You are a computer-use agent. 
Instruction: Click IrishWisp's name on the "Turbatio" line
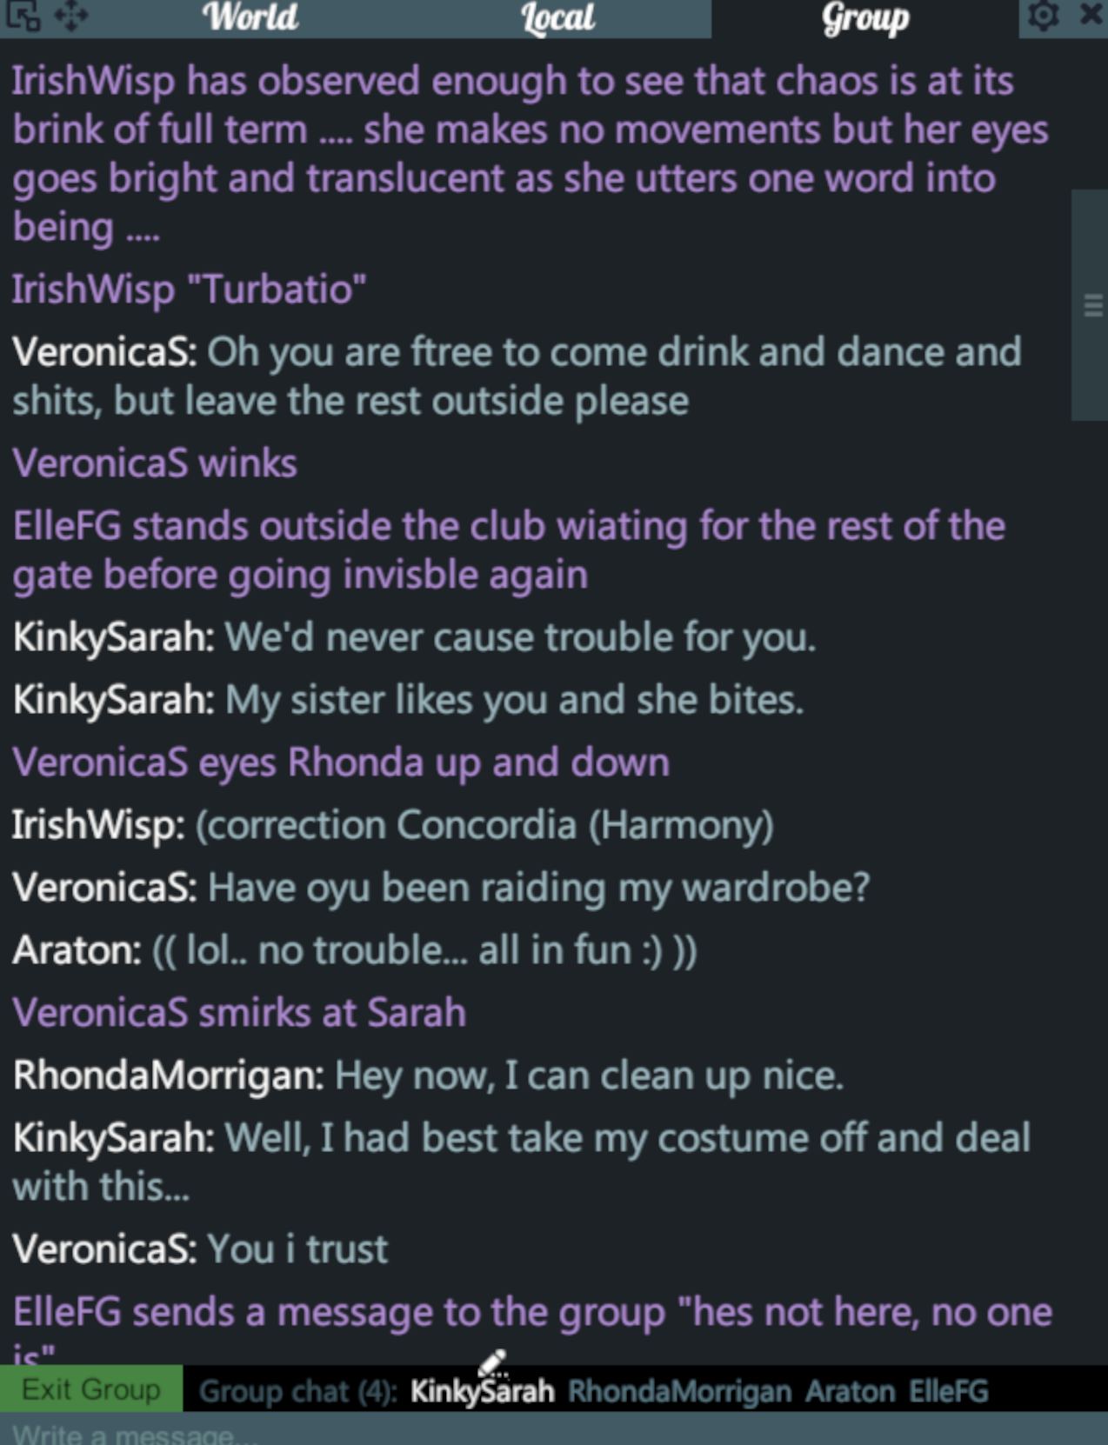[x=92, y=290]
